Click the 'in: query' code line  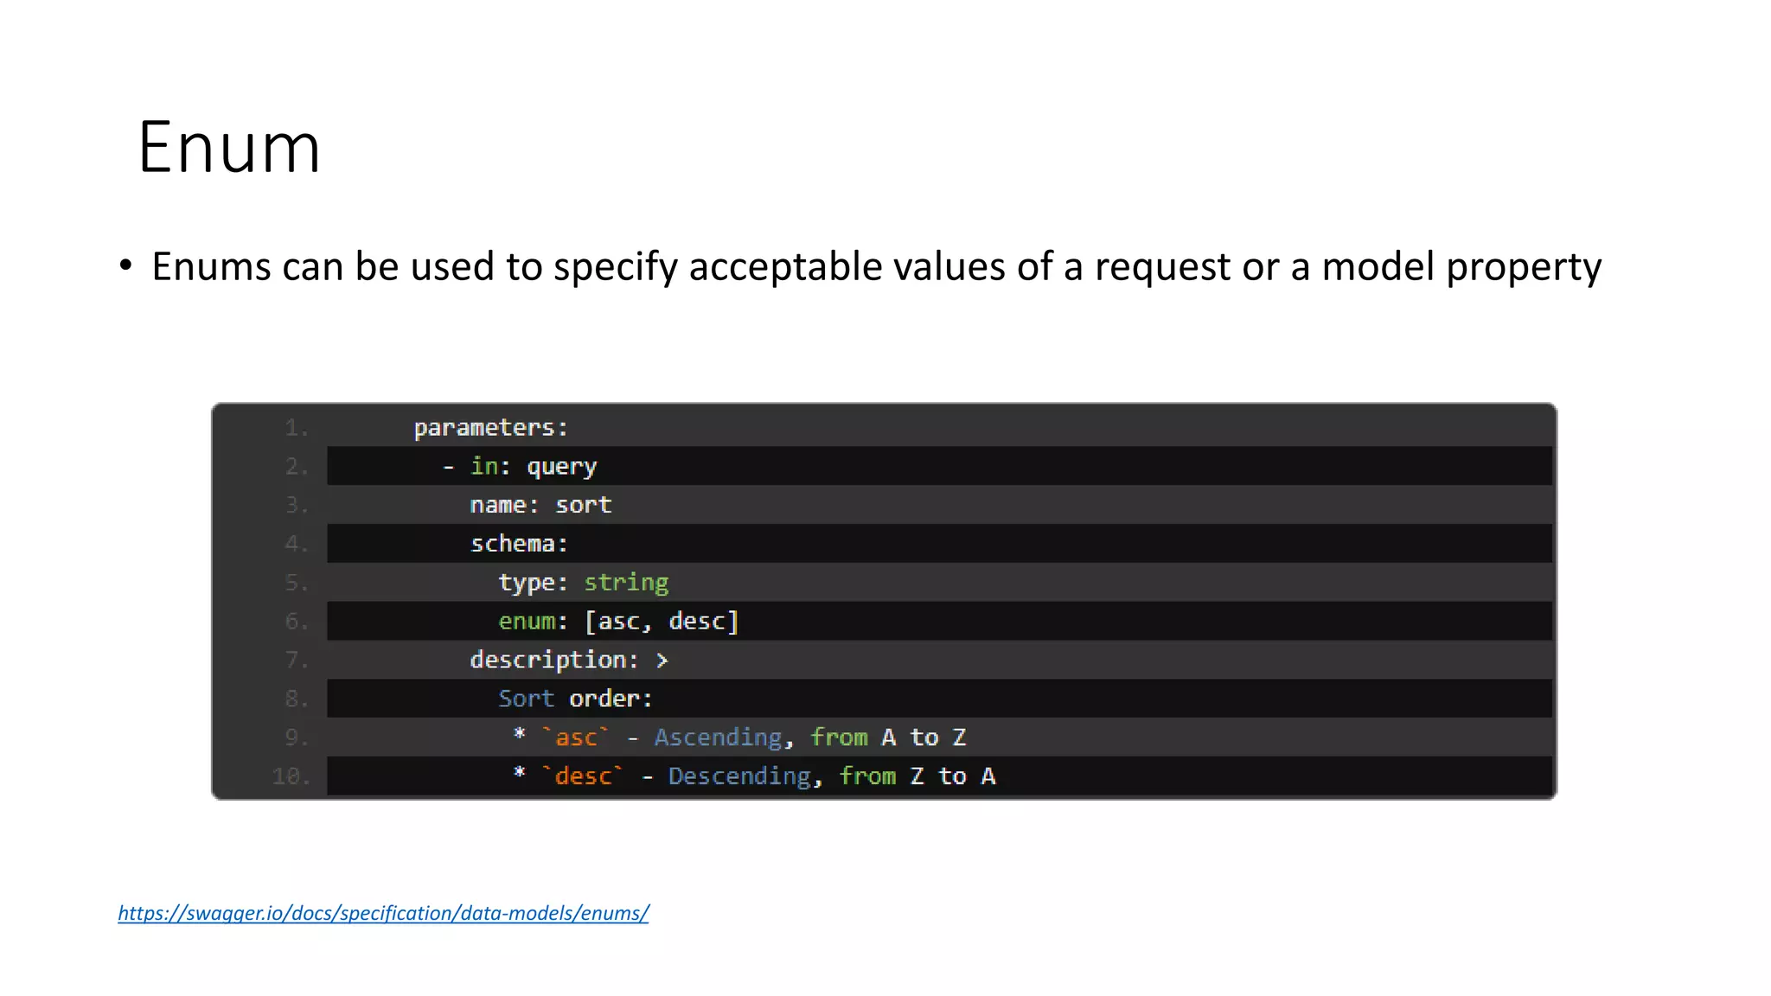(520, 466)
